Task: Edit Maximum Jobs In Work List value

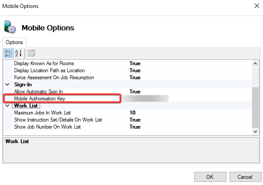Action: 189,113
